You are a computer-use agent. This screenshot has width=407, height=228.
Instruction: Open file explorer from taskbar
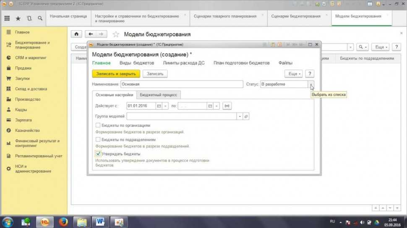[x=81, y=222]
